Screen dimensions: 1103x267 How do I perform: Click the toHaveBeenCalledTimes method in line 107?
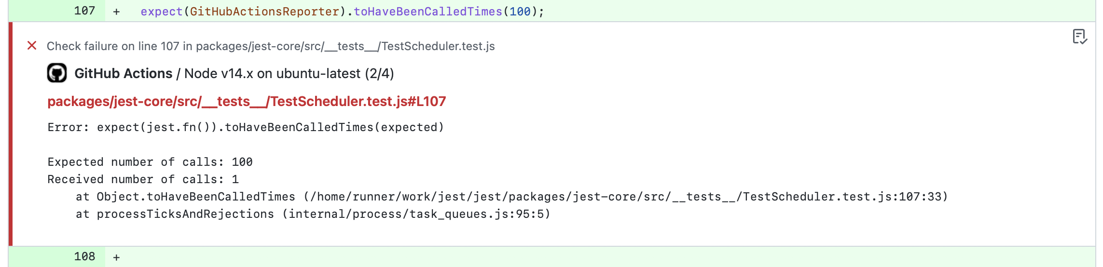click(428, 12)
